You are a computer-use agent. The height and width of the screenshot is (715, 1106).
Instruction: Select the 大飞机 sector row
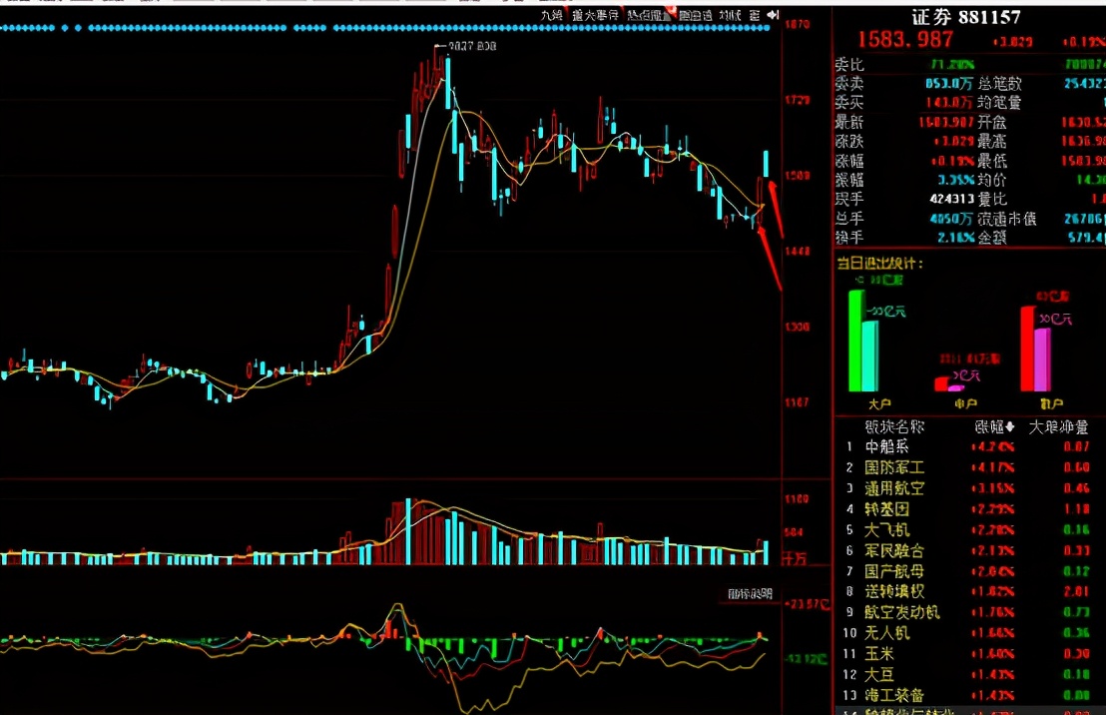[969, 529]
